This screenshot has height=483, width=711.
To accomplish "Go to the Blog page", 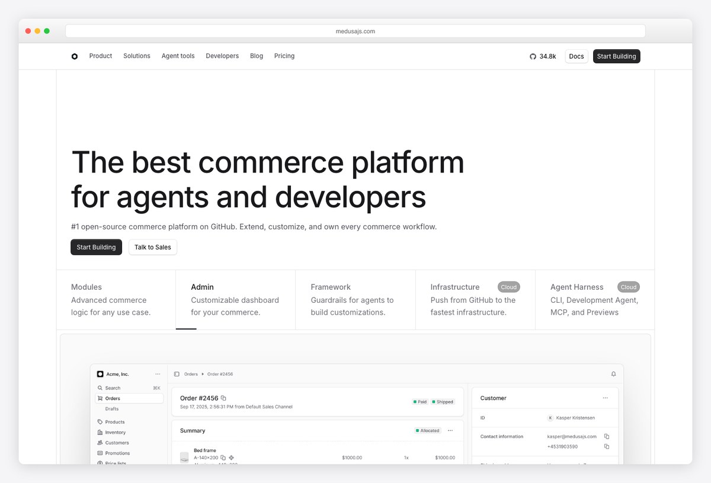I will click(257, 56).
